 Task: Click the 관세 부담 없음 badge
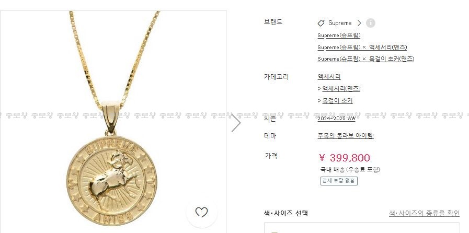coord(339,181)
